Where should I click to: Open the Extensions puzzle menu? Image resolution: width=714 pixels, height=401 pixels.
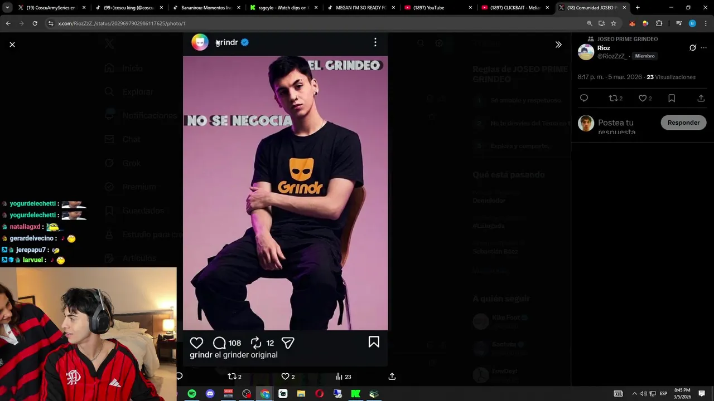pyautogui.click(x=659, y=23)
